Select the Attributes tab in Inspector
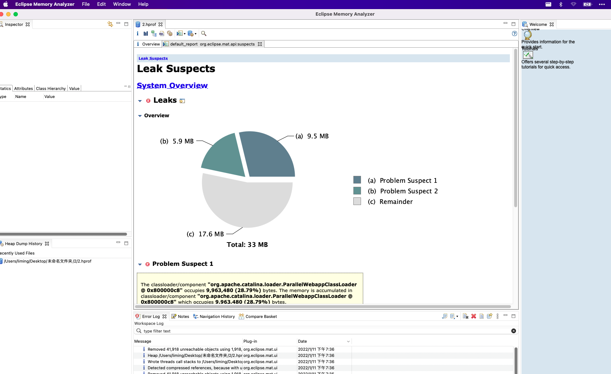The height and width of the screenshot is (374, 611). pos(24,88)
